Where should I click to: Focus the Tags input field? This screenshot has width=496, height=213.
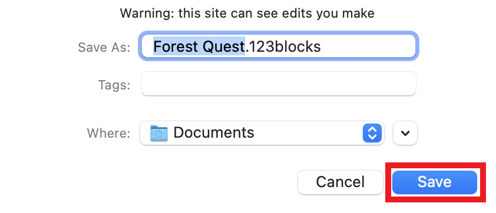279,84
